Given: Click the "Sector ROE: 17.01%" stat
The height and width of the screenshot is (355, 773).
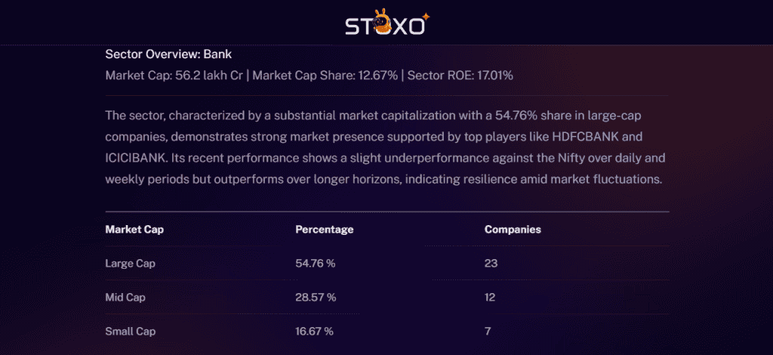Looking at the screenshot, I should 460,76.
